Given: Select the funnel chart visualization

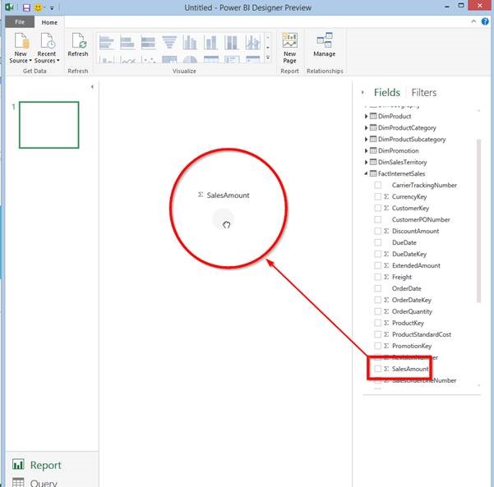Looking at the screenshot, I should [x=169, y=43].
